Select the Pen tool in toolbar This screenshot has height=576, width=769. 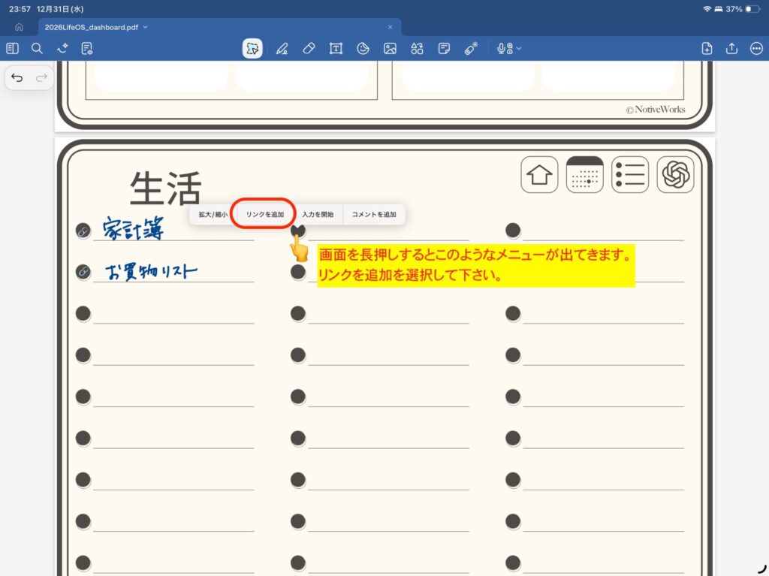pos(282,49)
